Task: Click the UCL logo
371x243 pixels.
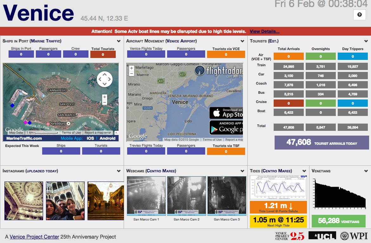Action: 322,236
